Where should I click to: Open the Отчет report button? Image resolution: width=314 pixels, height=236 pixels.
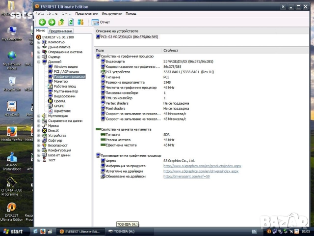coord(101,22)
